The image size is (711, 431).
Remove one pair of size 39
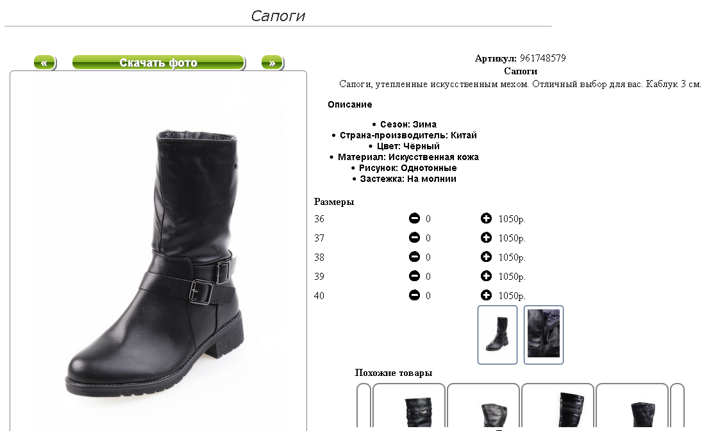[x=414, y=276]
